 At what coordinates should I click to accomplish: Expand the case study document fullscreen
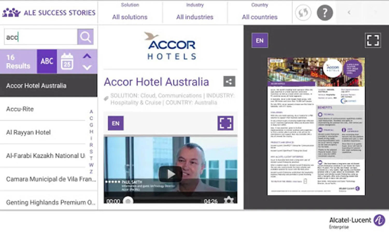click(x=373, y=40)
